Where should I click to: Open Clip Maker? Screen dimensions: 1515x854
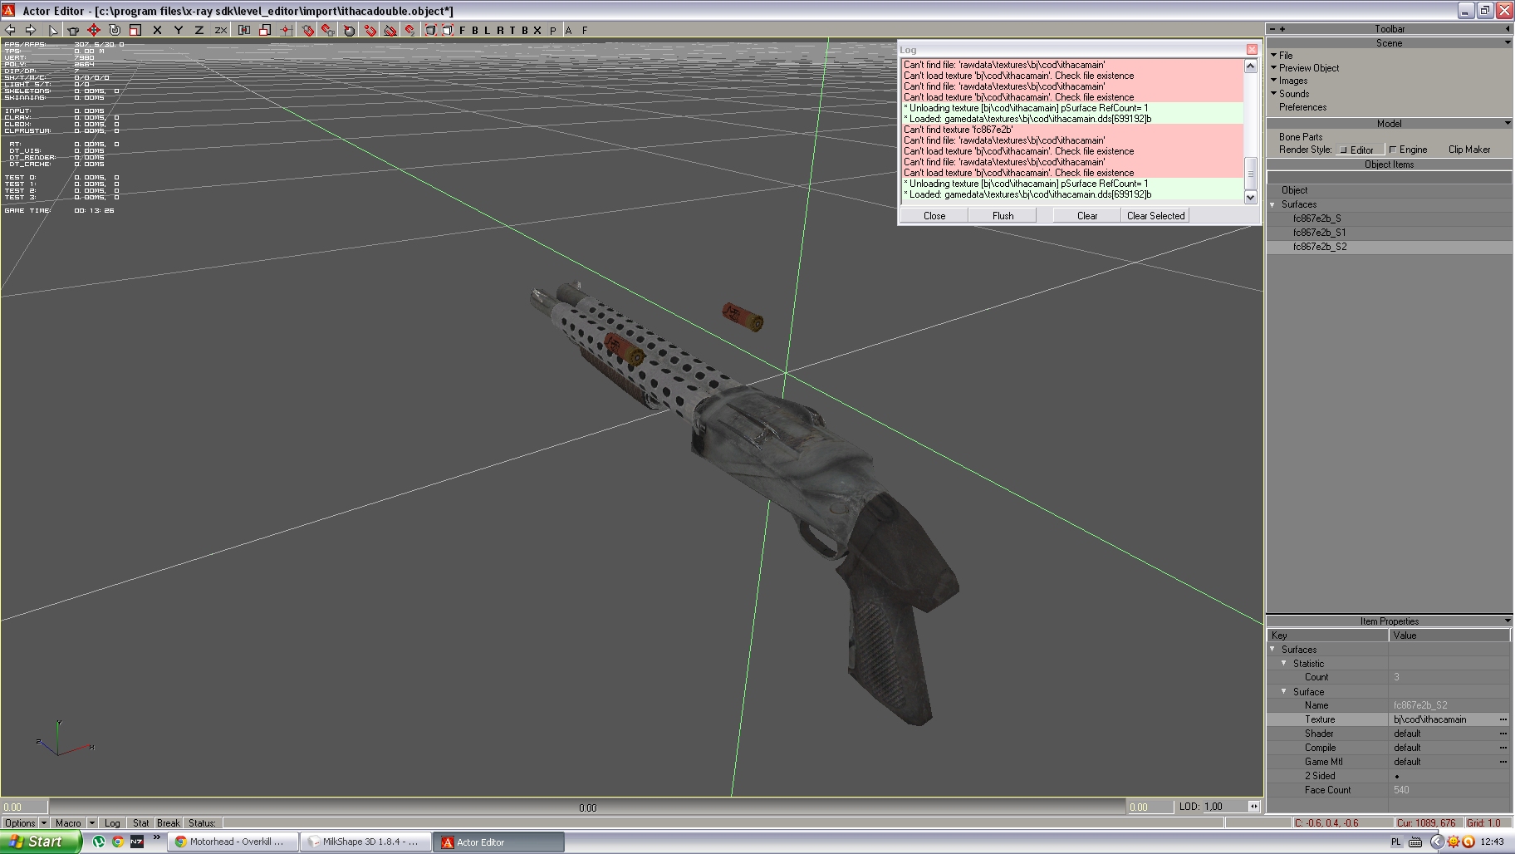tap(1469, 150)
